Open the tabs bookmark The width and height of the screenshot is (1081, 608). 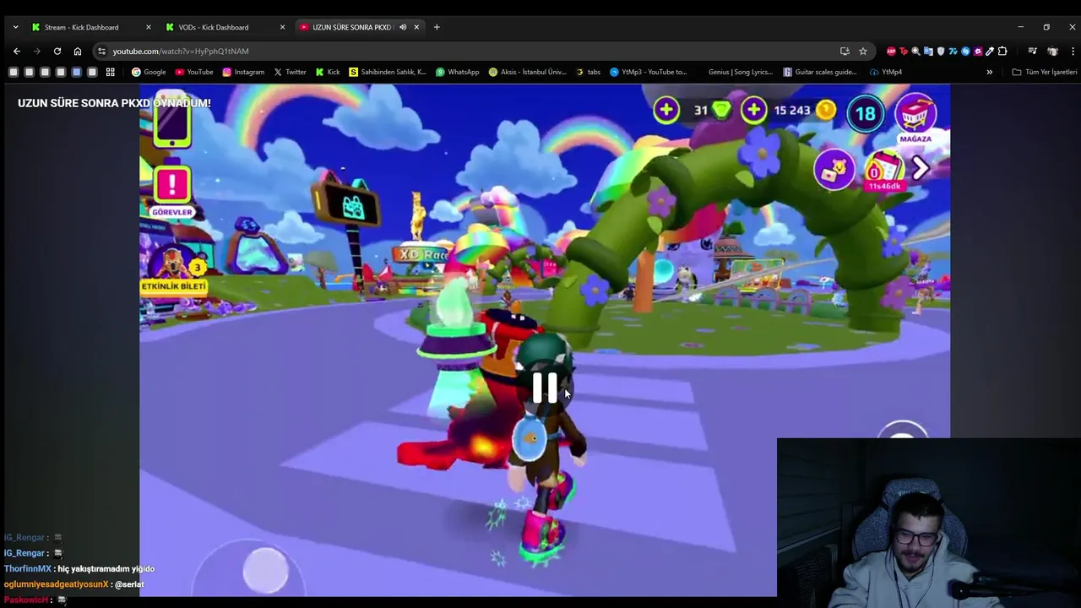coord(588,72)
